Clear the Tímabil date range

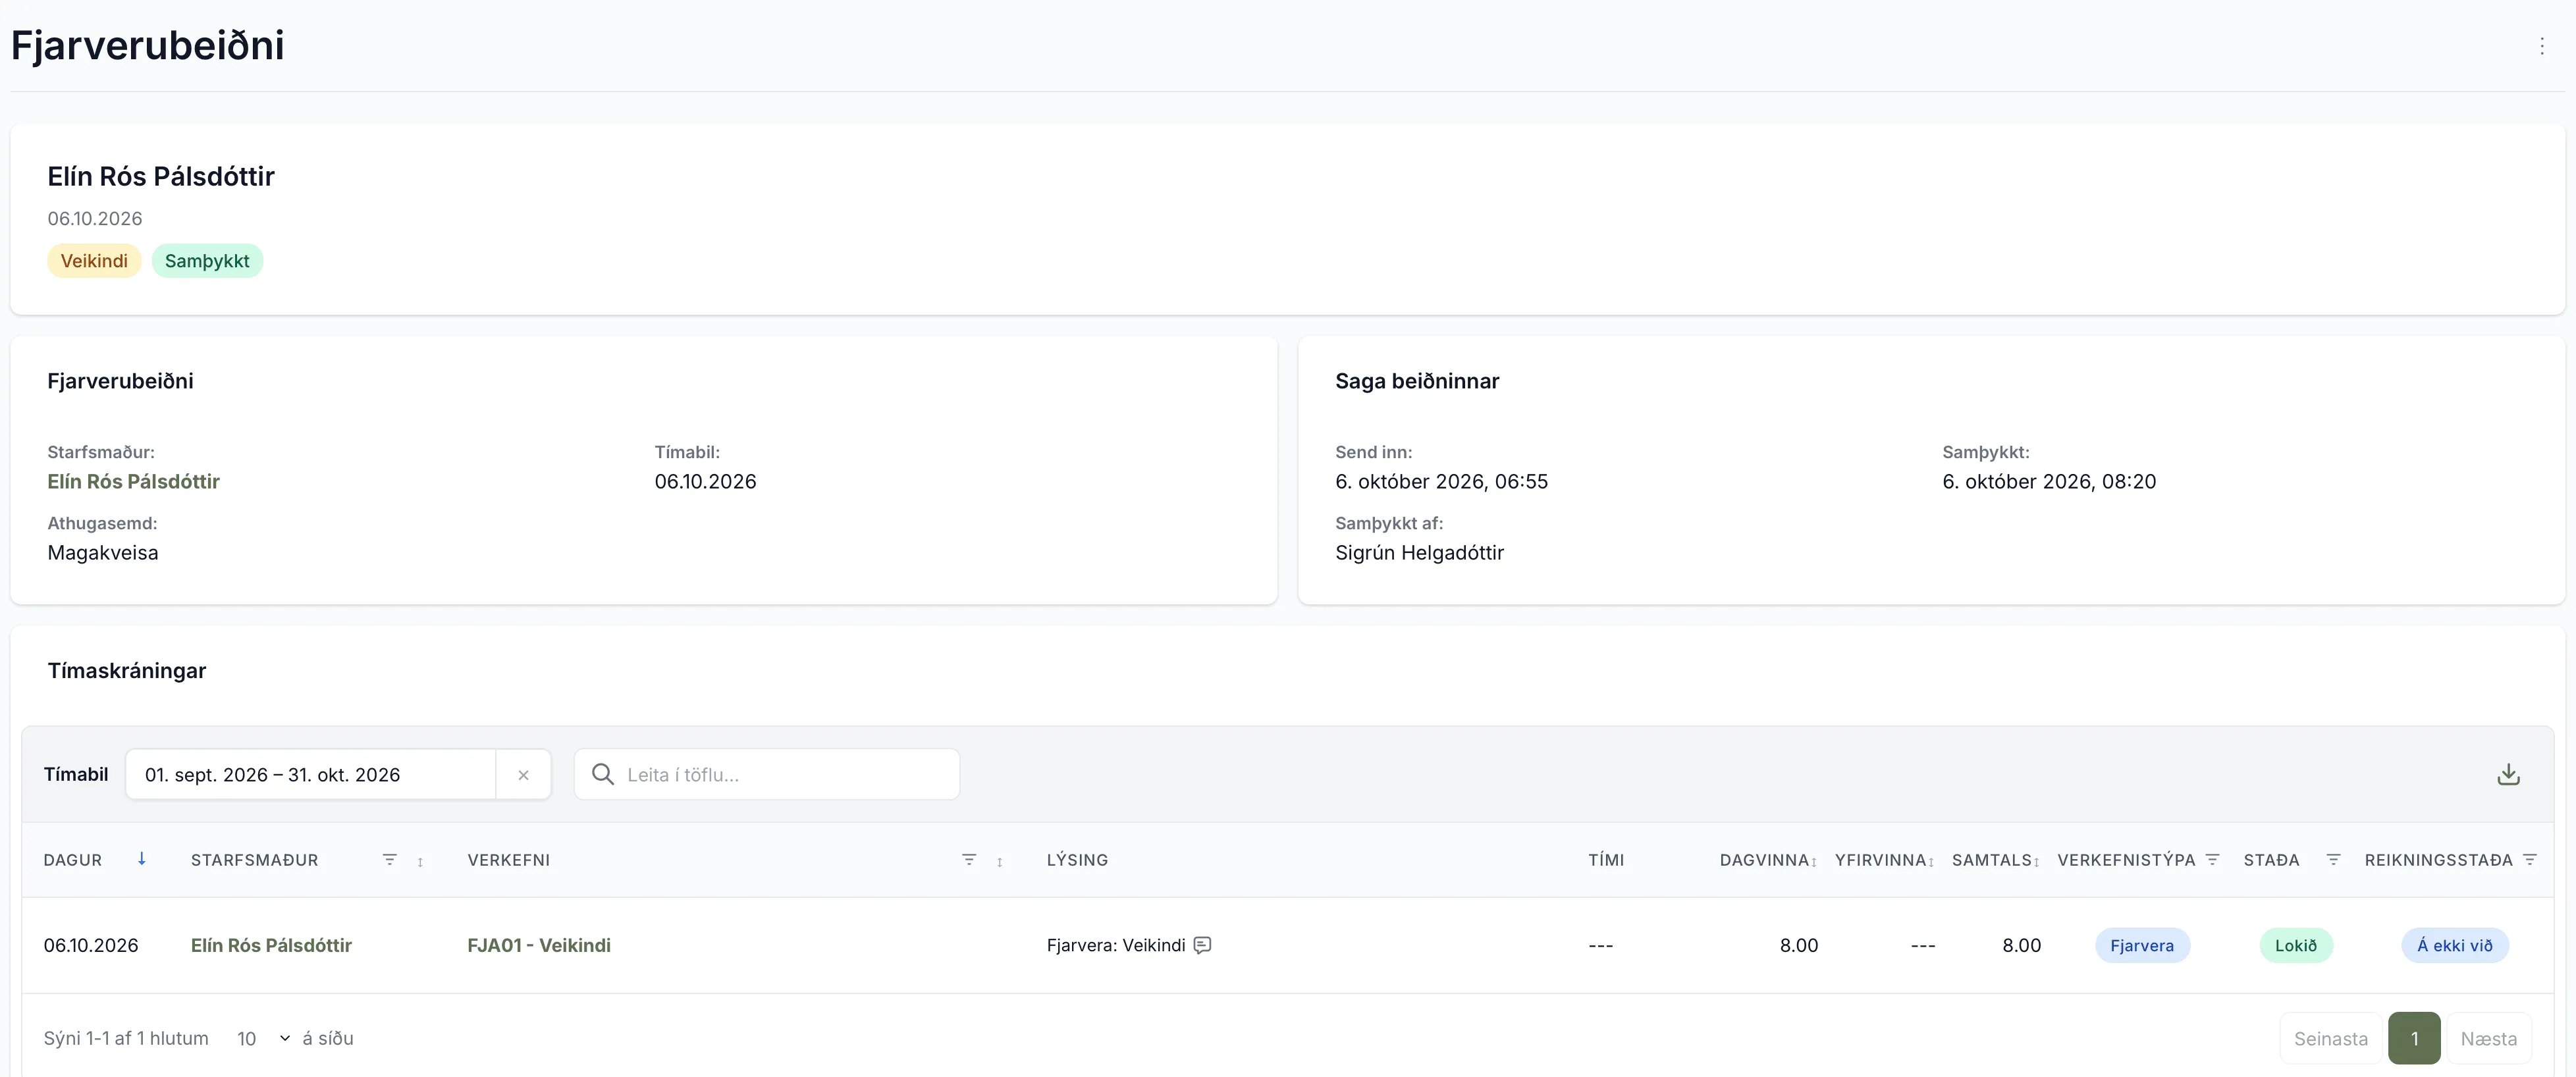[x=523, y=775]
